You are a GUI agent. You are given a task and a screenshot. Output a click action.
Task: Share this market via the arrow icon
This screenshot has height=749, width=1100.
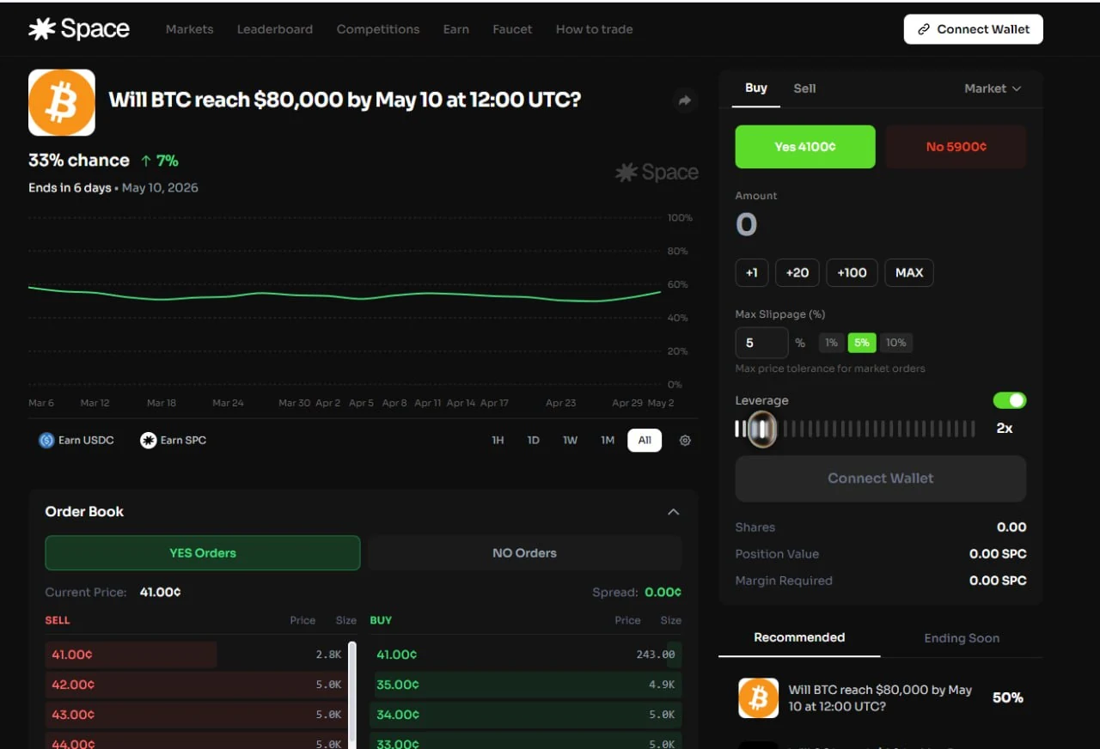click(685, 100)
